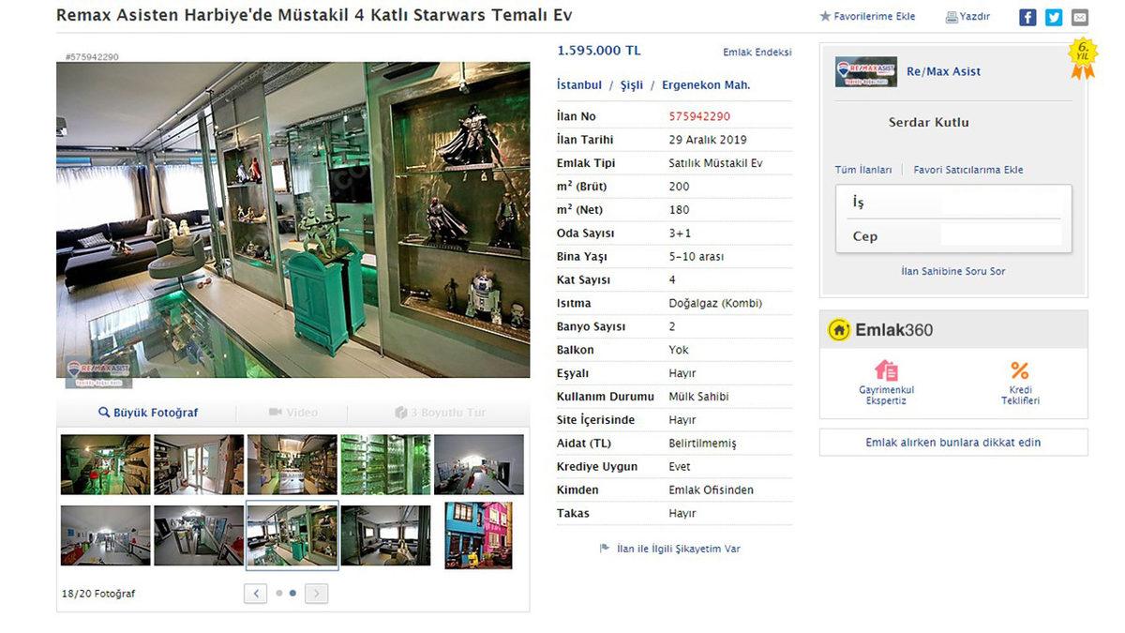The image size is (1125, 633).
Task: Click İlan Sahibine Soru Sor link
Action: coord(952,271)
